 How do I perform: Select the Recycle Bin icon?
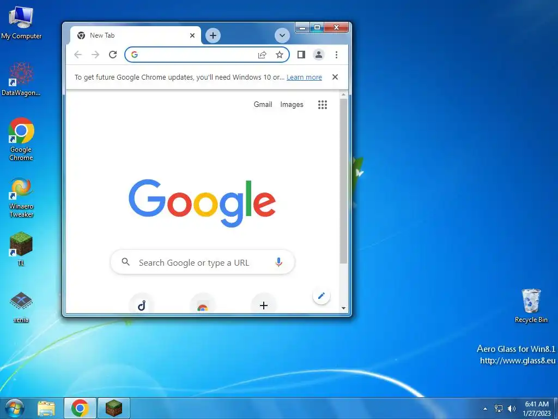point(531,306)
